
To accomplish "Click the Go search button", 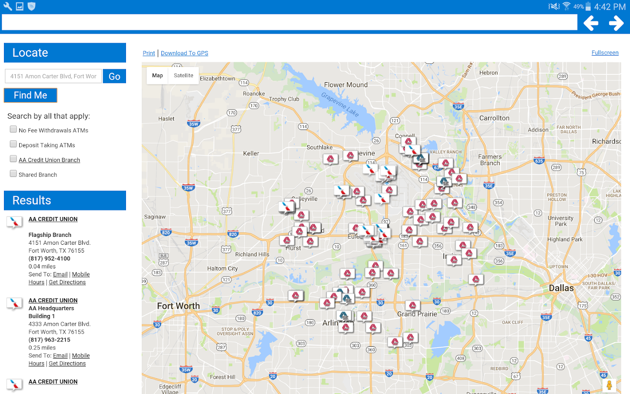I will click(114, 76).
